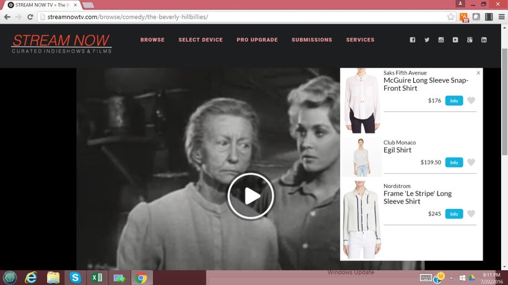Click the gray square extension icon
Viewport: 508px width, 285px height.
pyautogui.click(x=476, y=17)
